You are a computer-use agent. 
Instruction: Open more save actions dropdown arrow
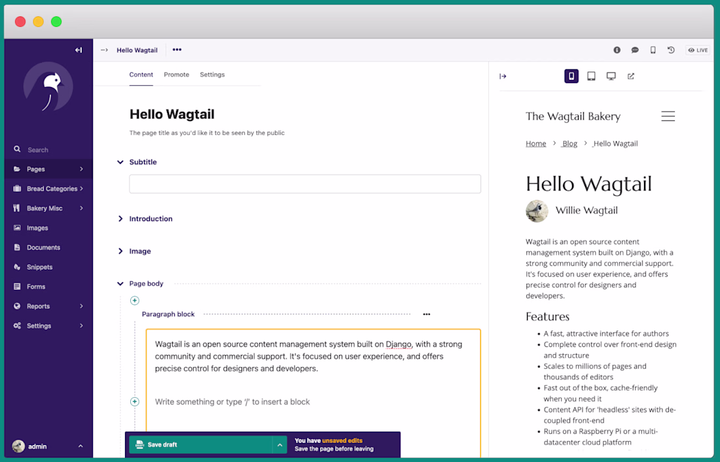tap(279, 444)
